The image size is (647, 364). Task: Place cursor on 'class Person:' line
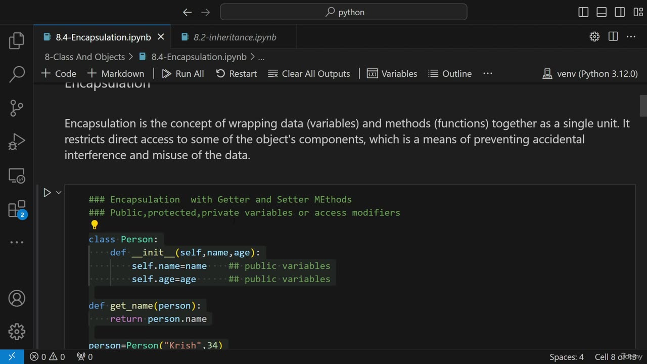pos(123,239)
